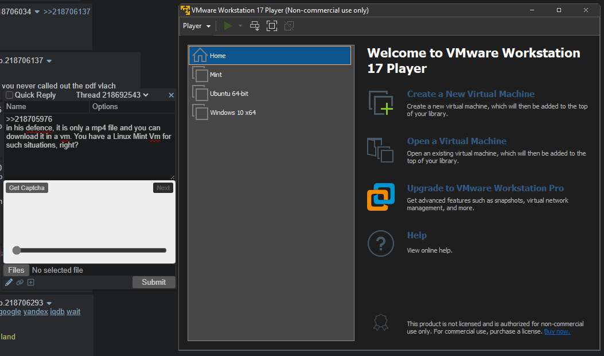Close the Quick Reply form
Viewport: 604px width, 356px height.
click(x=171, y=95)
